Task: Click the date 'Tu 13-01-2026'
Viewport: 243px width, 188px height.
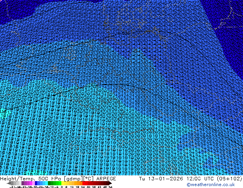Action: tap(161, 179)
